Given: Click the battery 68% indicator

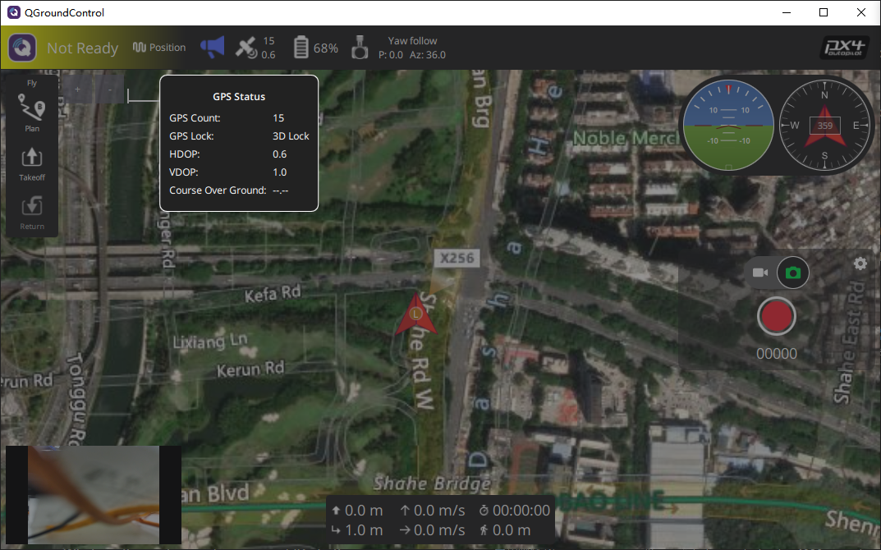Looking at the screenshot, I should pos(316,48).
